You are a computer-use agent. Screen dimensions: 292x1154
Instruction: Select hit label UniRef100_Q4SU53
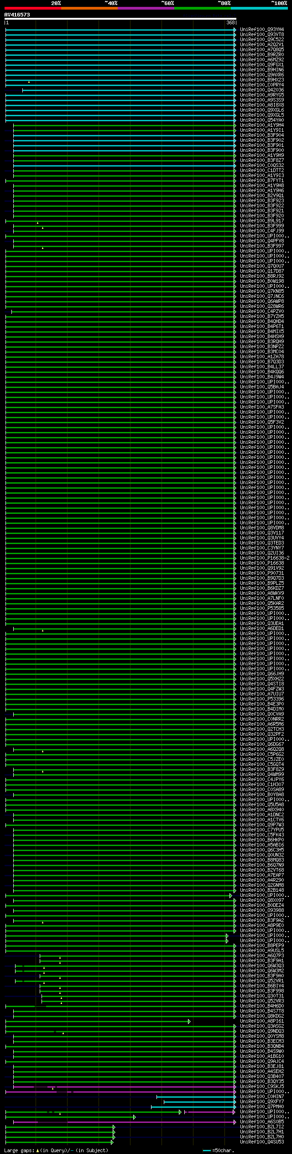click(x=262, y=1142)
